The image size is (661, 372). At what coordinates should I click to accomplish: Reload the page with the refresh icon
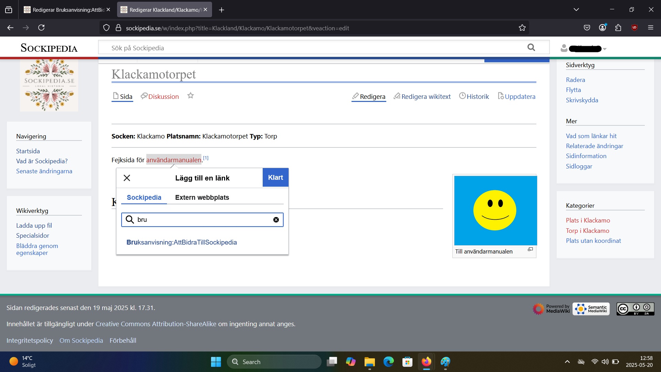click(41, 28)
